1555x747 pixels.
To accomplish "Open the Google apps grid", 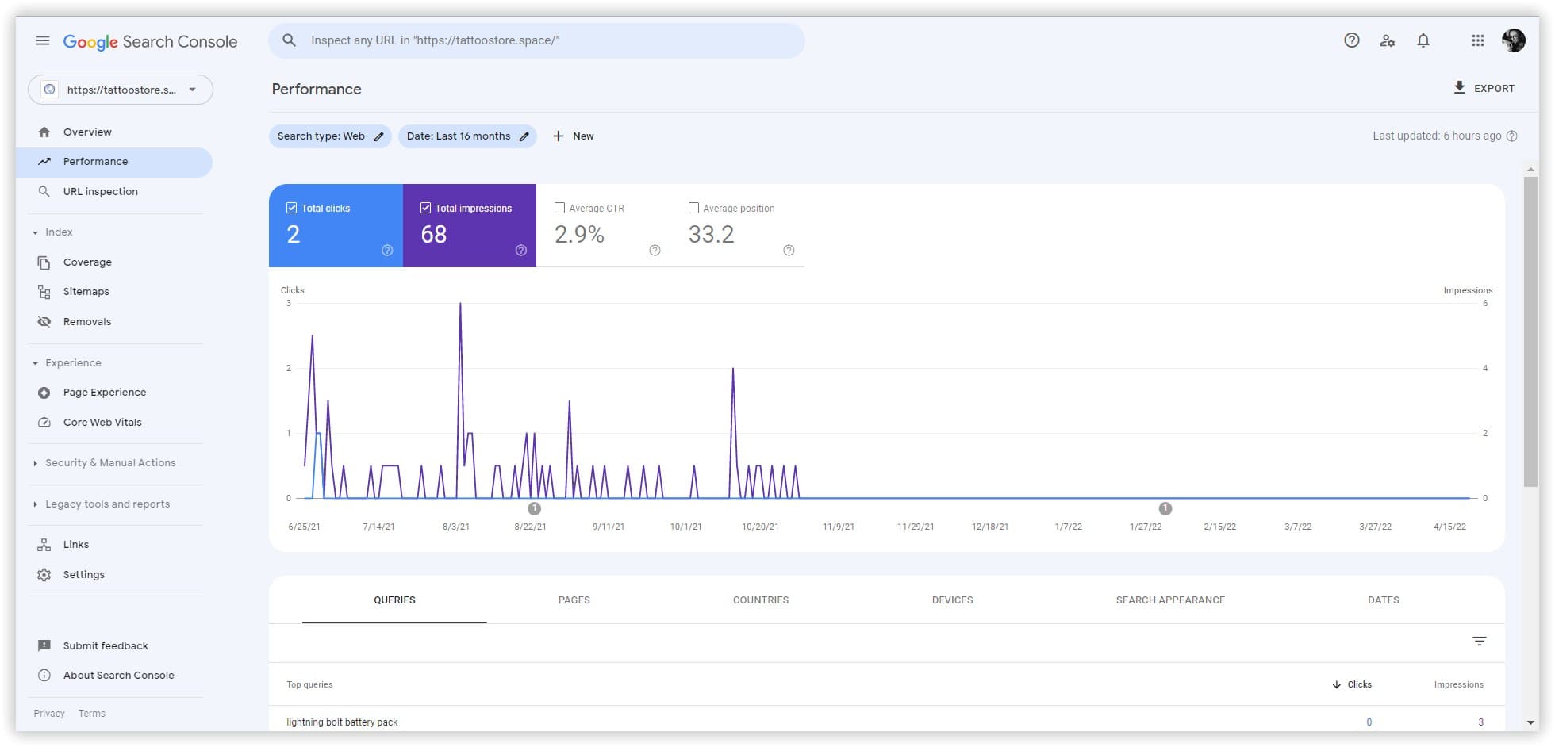I will pos(1477,40).
